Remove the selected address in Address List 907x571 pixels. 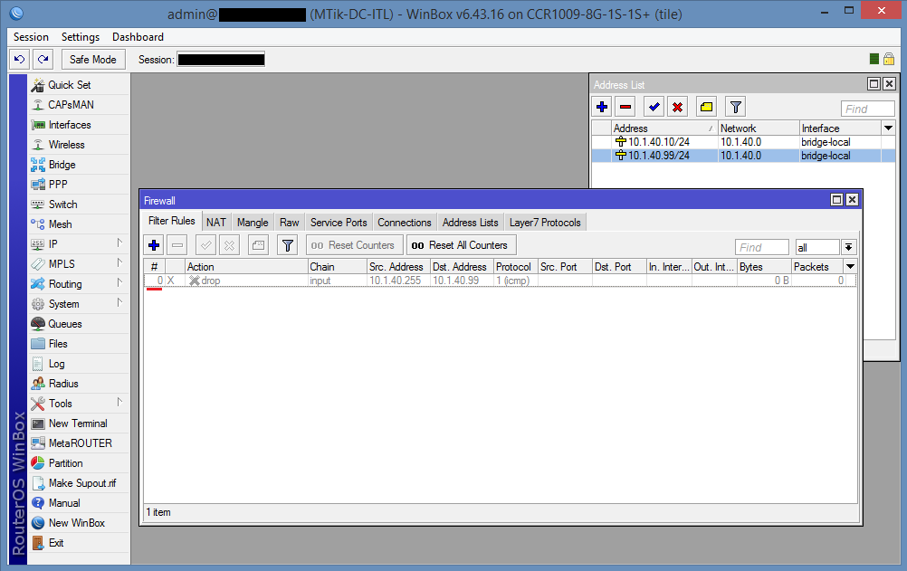625,107
